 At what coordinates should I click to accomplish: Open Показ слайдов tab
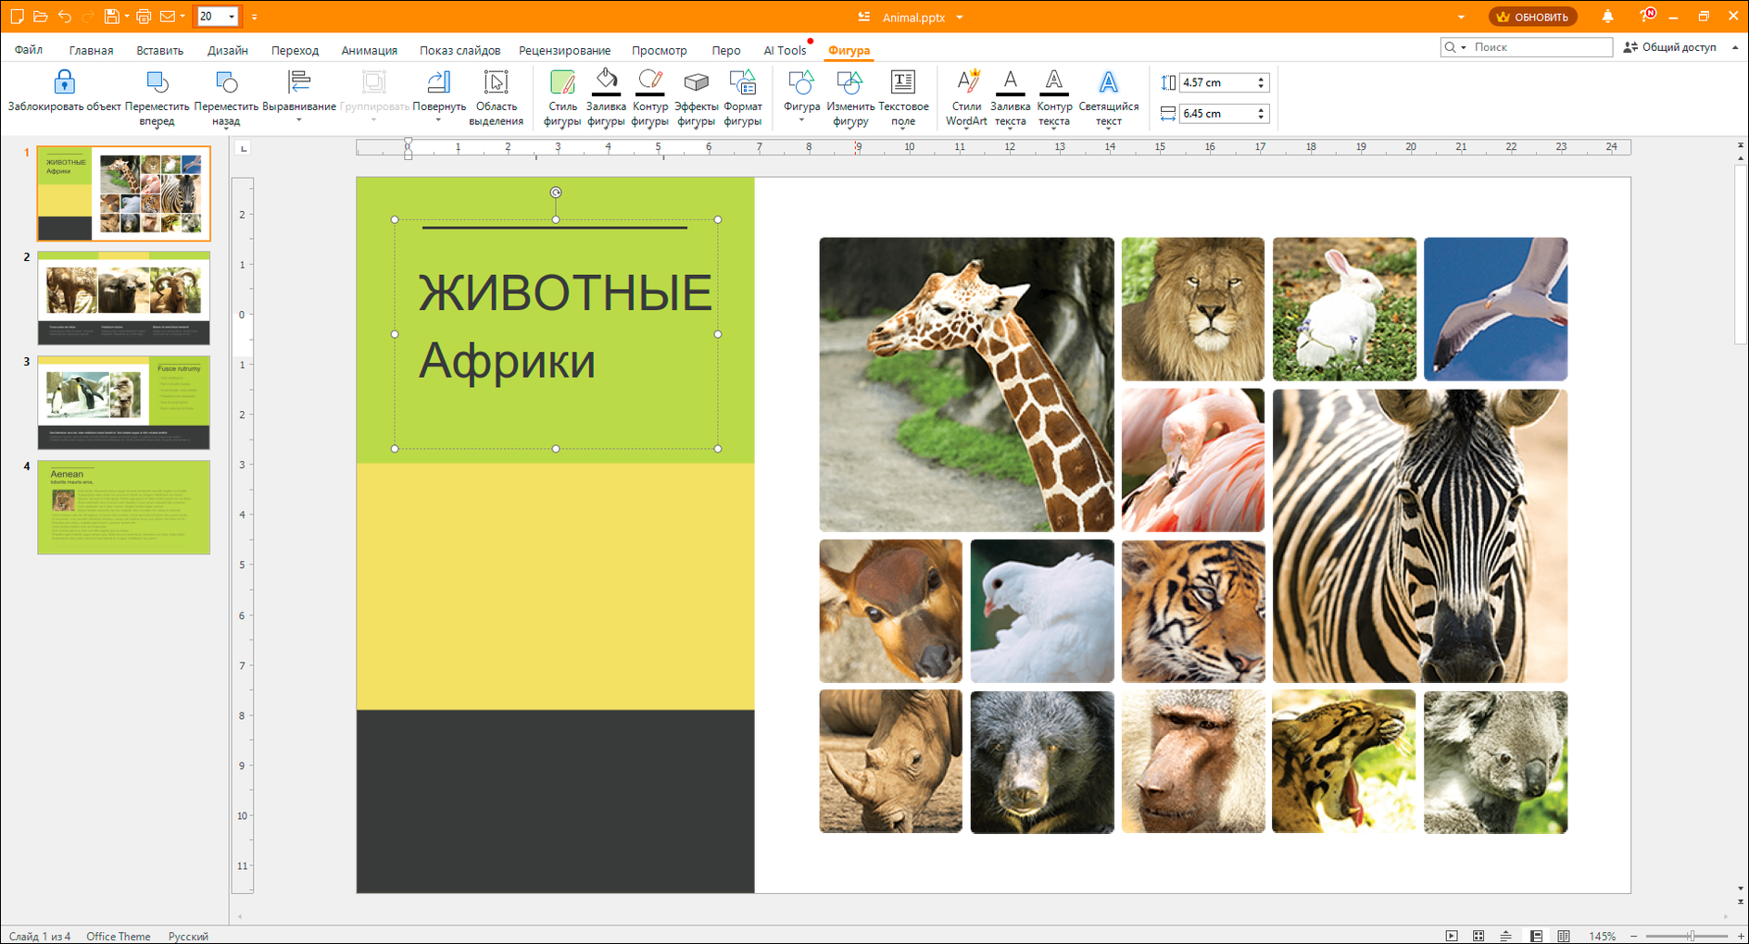click(459, 50)
